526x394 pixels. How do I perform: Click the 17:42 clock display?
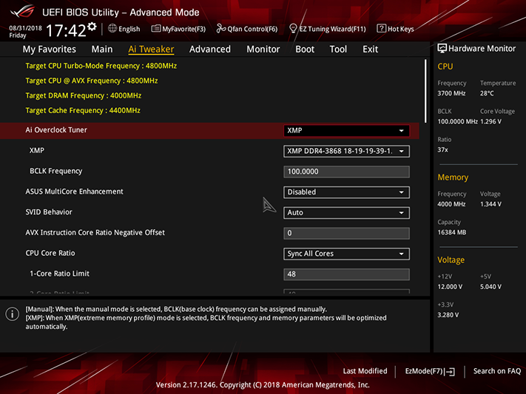tap(66, 30)
